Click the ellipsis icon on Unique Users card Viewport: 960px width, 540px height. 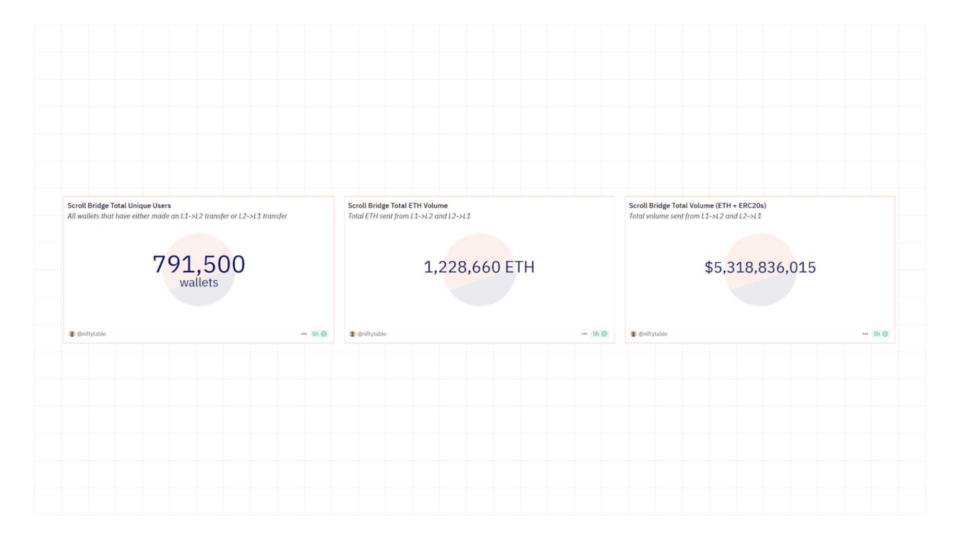[304, 333]
